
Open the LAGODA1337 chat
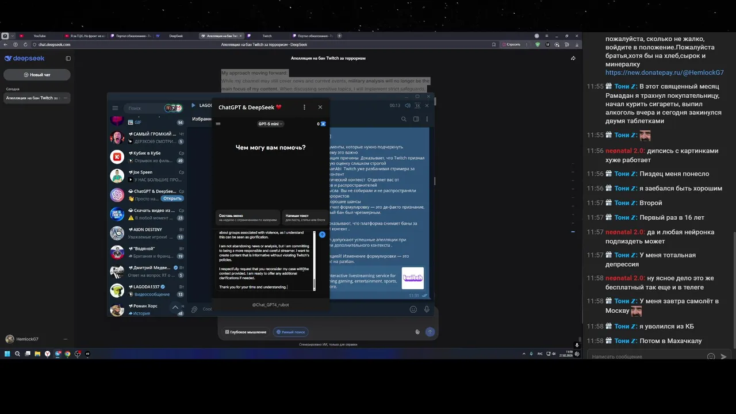pos(147,290)
